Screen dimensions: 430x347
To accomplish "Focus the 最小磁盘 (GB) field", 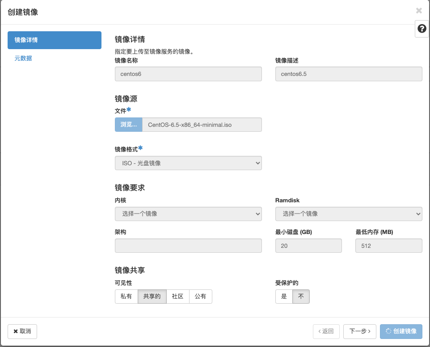I will click(x=308, y=246).
